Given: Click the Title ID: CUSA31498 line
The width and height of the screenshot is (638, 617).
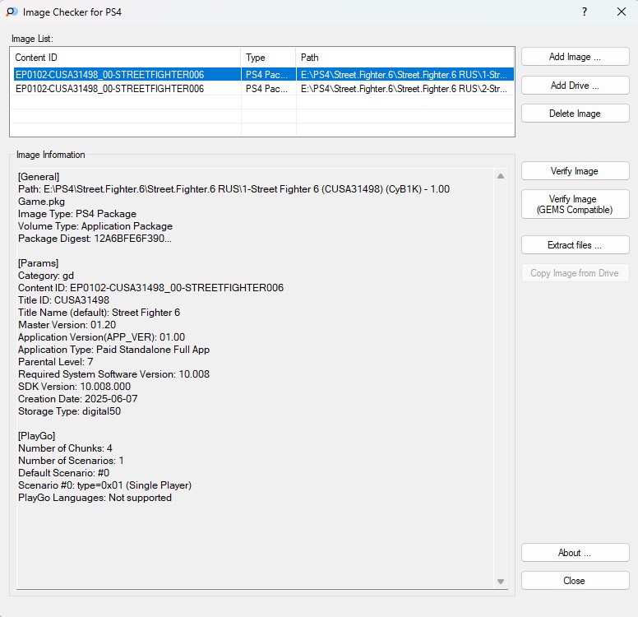Looking at the screenshot, I should [x=63, y=300].
